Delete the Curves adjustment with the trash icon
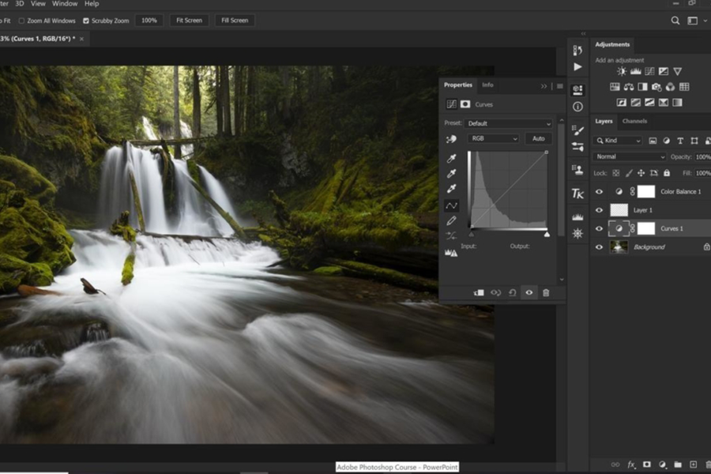 (x=546, y=293)
